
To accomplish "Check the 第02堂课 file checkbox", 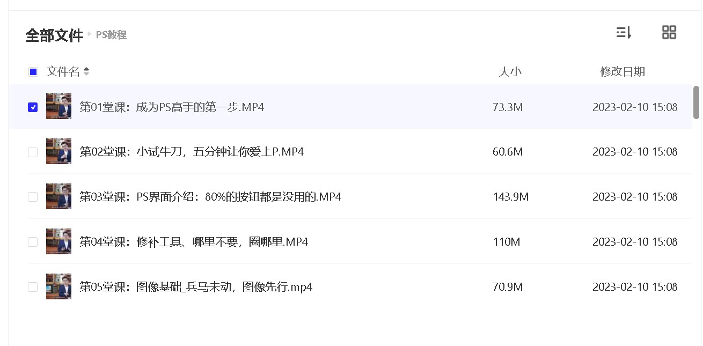I will pyautogui.click(x=33, y=151).
